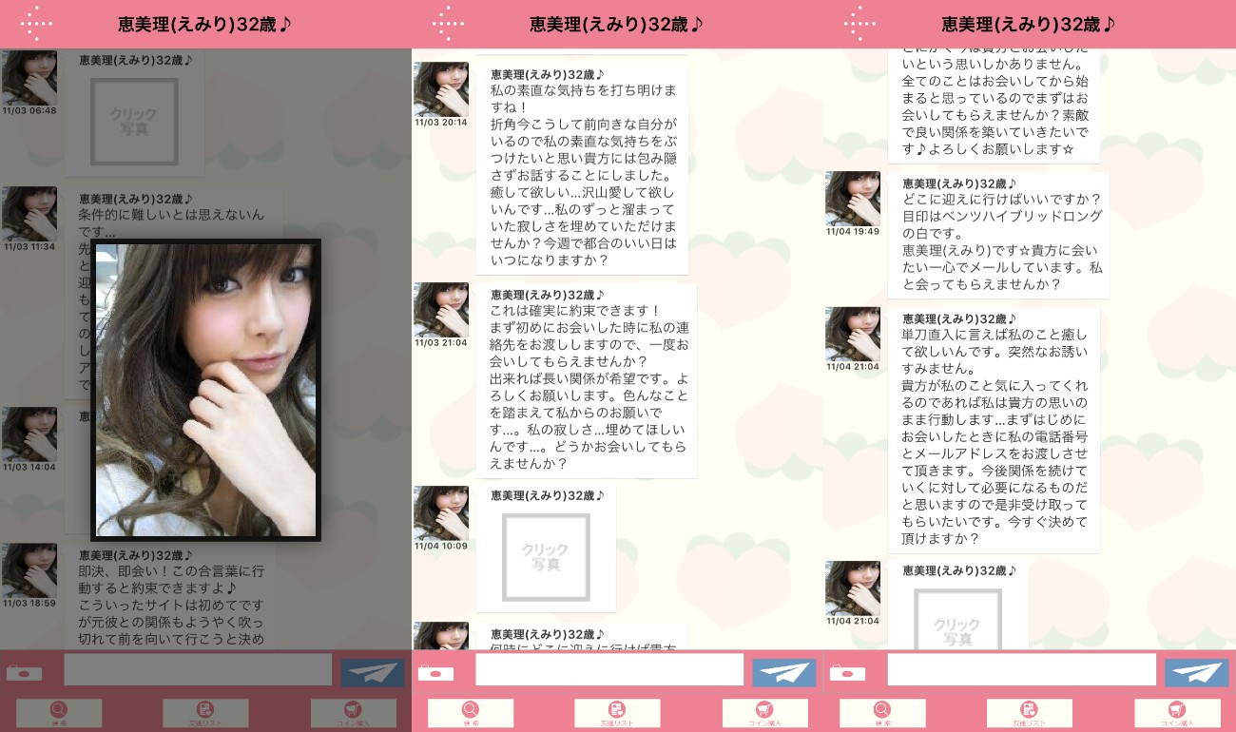This screenshot has height=732, width=1236.
Task: Focus the message input on right screen
Action: pyautogui.click(x=1021, y=669)
